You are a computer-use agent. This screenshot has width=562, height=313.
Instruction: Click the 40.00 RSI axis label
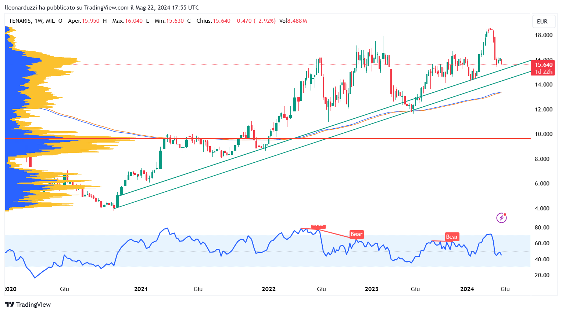pos(542,259)
